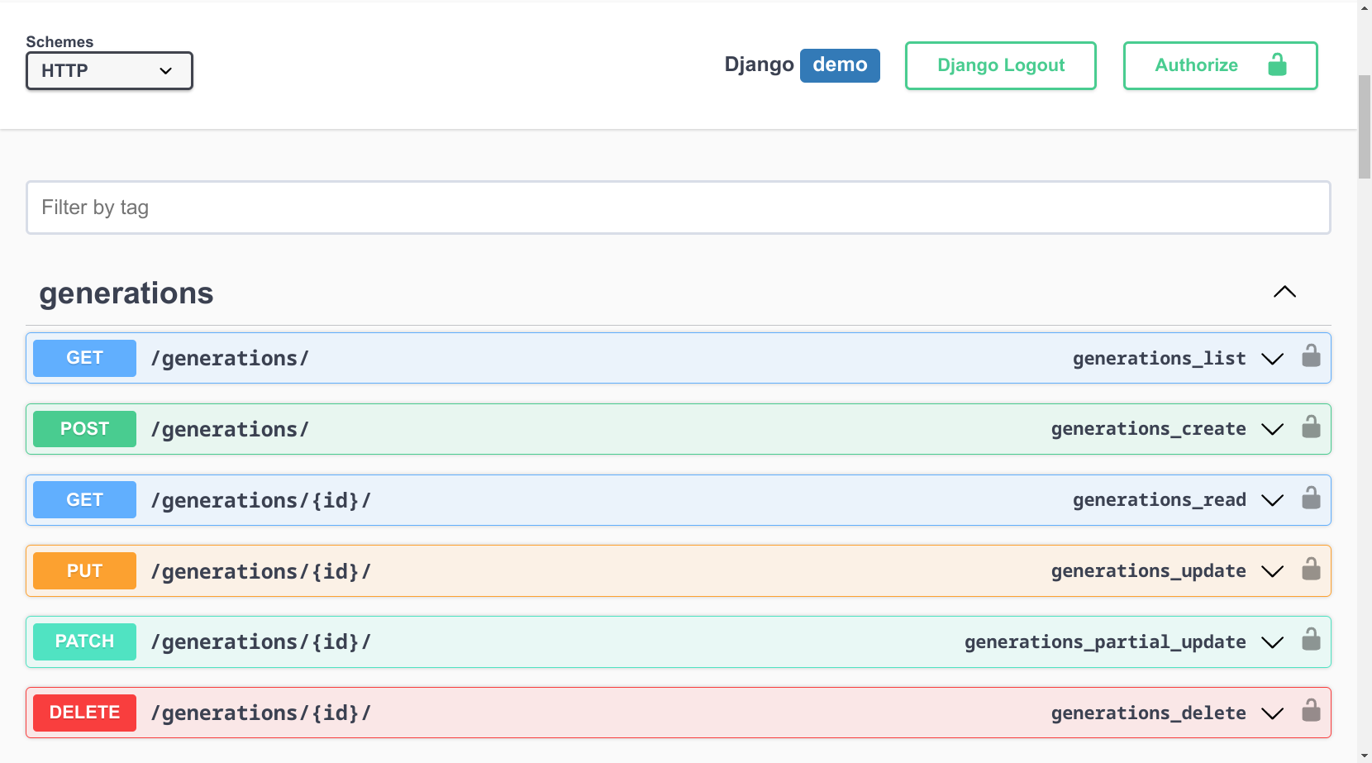Screen dimensions: 1372x763
Task: Expand the POST /generations/ operation
Action: [1273, 429]
